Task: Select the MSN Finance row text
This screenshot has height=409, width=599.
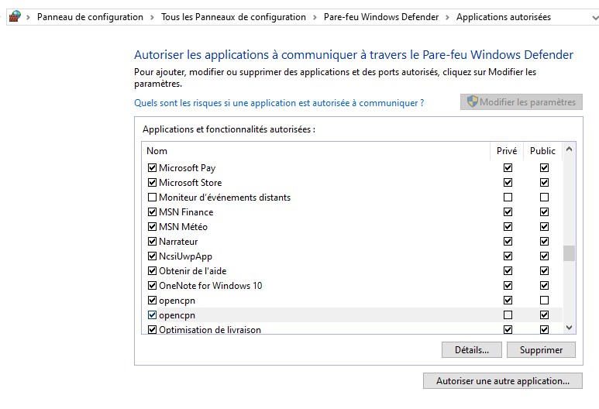Action: (186, 212)
